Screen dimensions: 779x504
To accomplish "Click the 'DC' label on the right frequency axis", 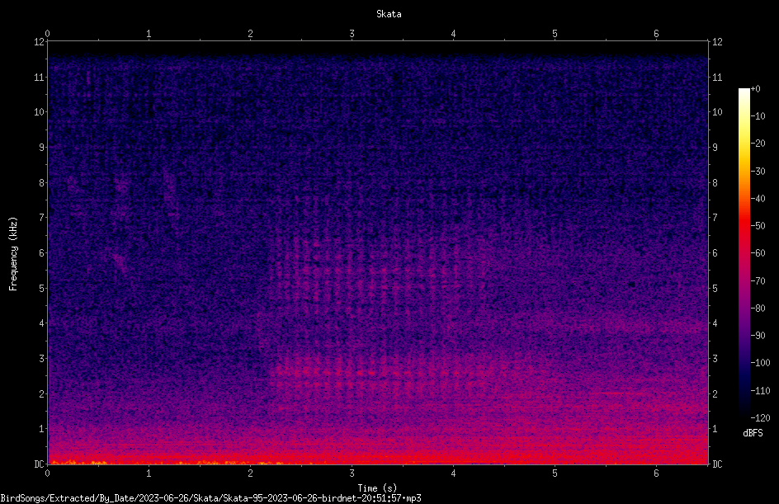I will point(717,464).
